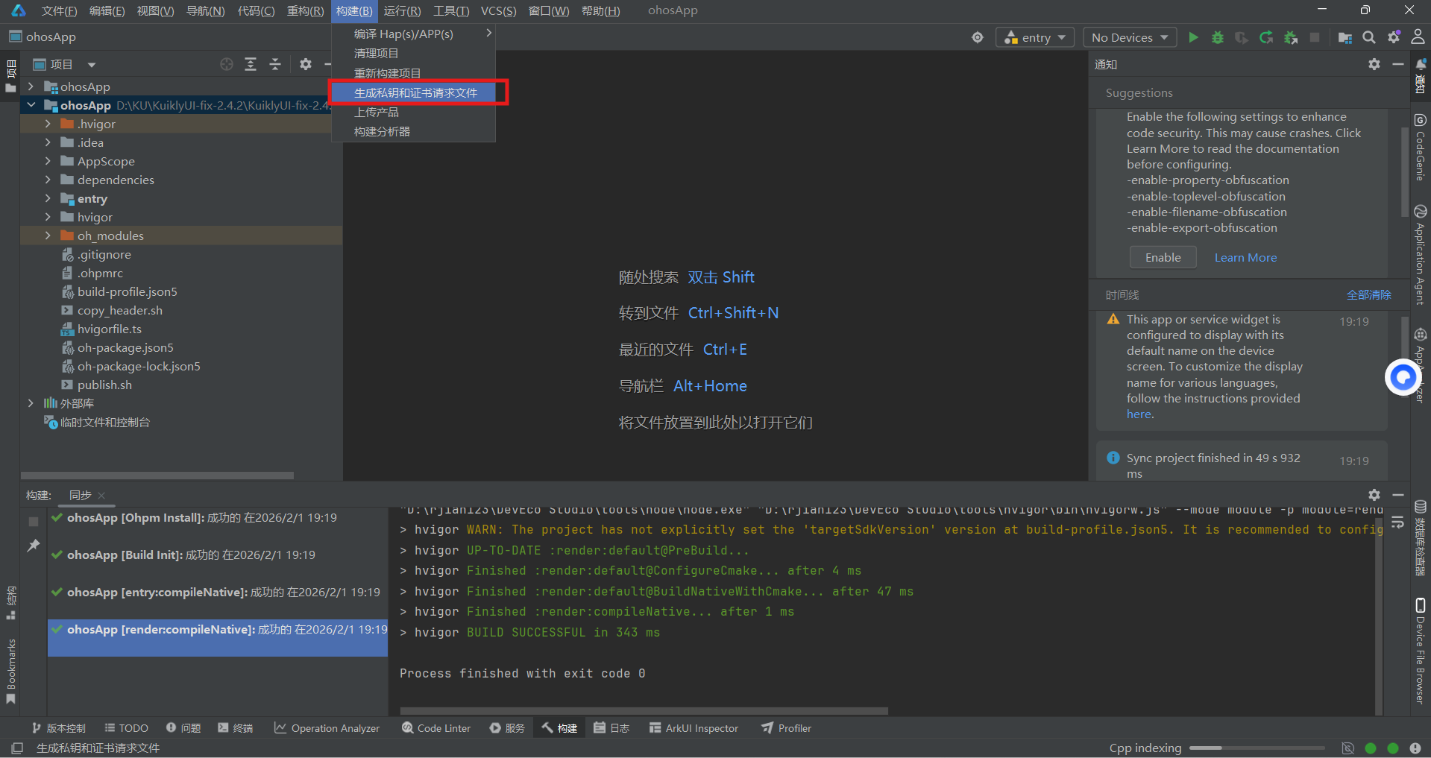
Task: Run the entry module with green play icon
Action: click(1193, 37)
